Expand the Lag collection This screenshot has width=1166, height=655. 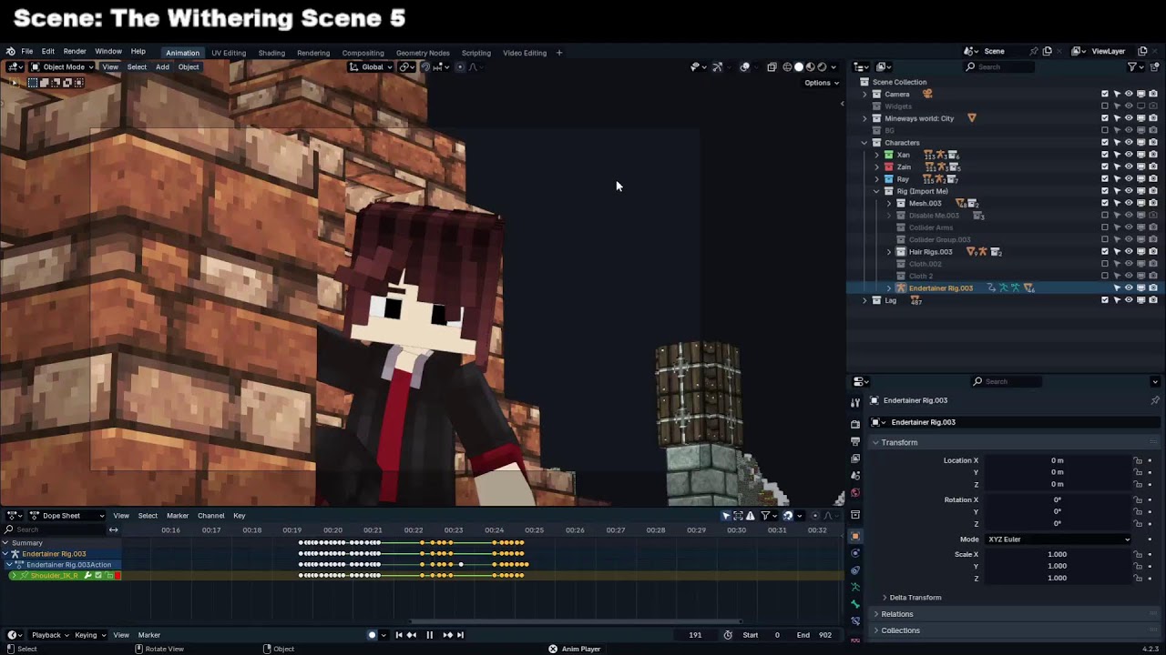click(864, 300)
